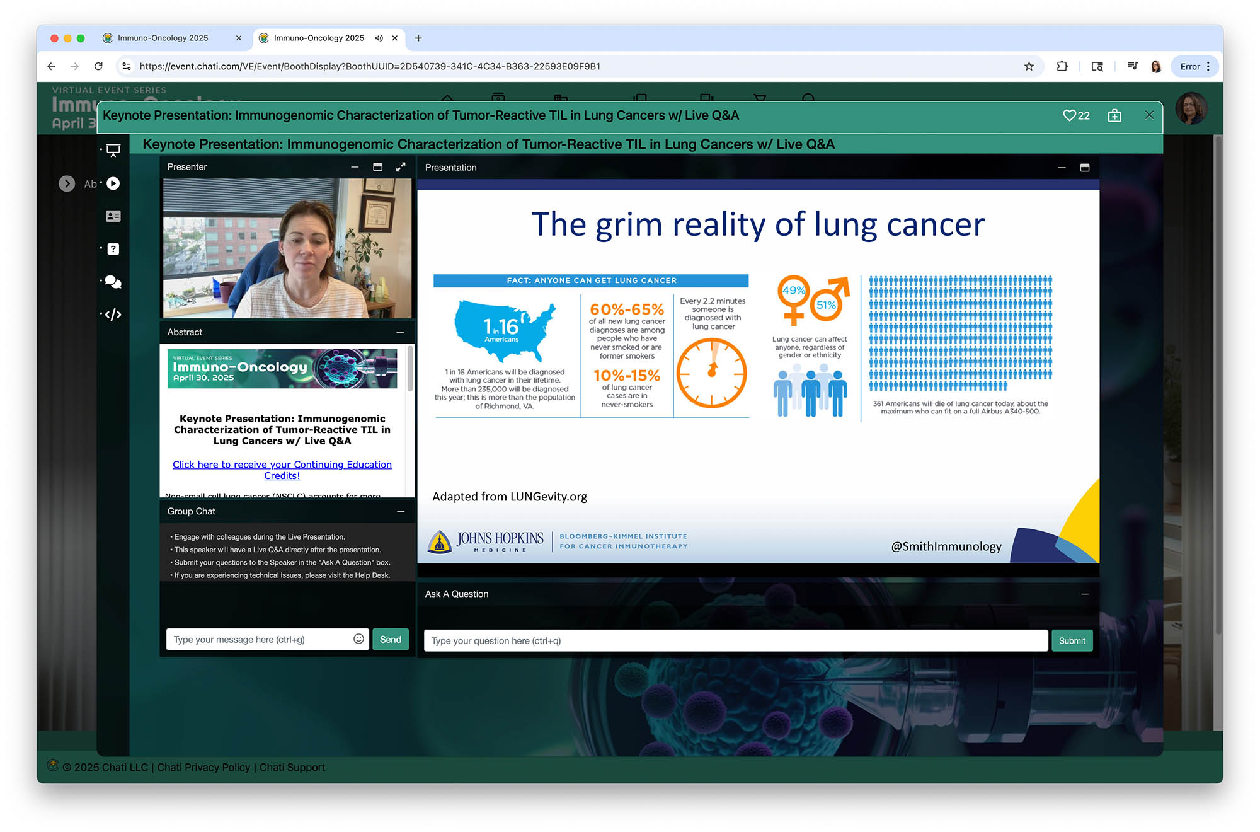Open the speaker contact card icon
The height and width of the screenshot is (832, 1260).
coord(113,216)
